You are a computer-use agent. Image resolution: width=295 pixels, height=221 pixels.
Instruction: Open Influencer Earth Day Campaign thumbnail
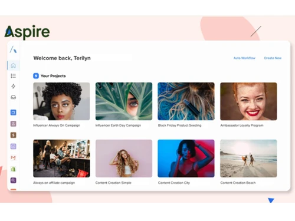pos(124,101)
